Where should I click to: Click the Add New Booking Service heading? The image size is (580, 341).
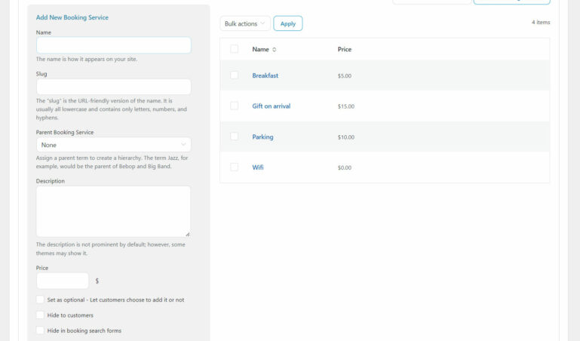click(x=72, y=17)
